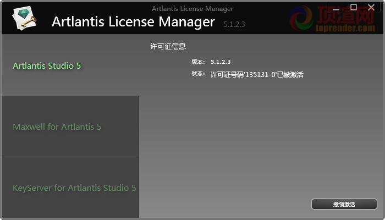385x220 pixels.
Task: Select the Artlantis Studio 5 product tab
Action: pos(70,65)
